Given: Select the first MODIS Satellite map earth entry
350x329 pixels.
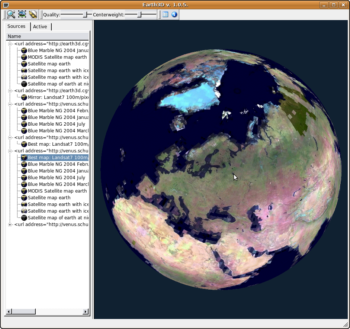Looking at the screenshot, I should pos(57,57).
